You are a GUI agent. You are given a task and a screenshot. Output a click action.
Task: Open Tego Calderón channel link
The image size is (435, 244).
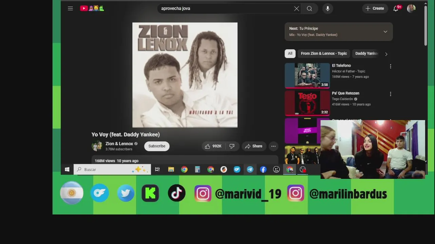pos(342,99)
